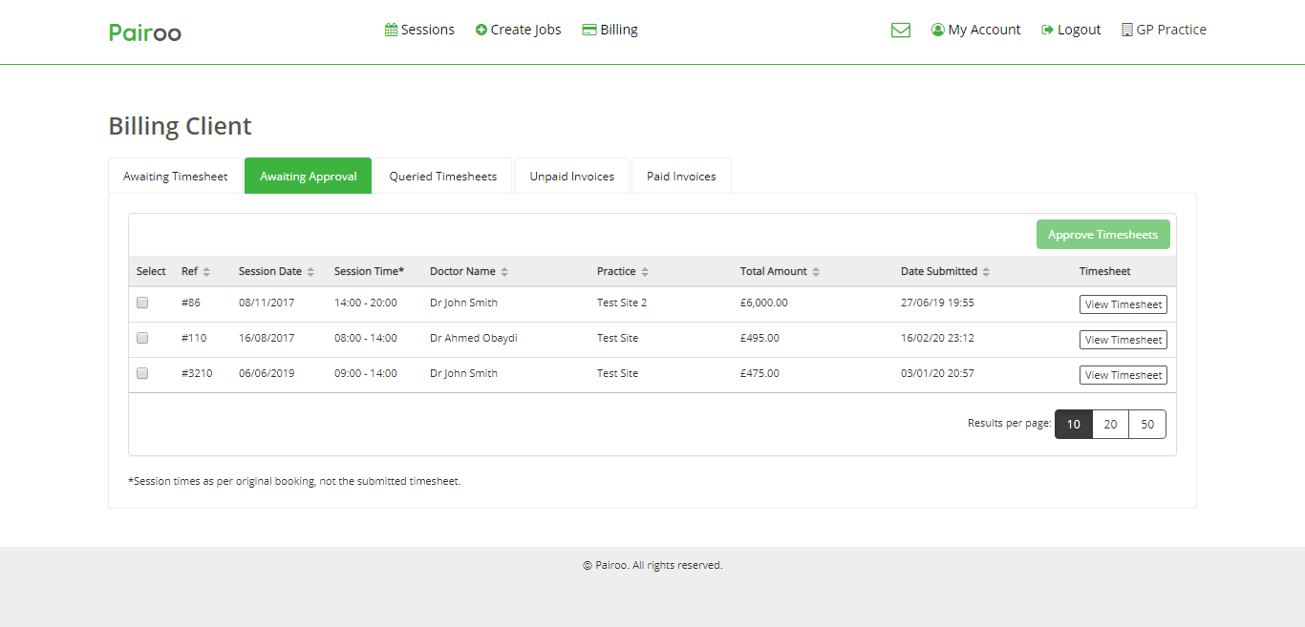Click the My Account user icon
This screenshot has width=1305, height=627.
coord(937,31)
